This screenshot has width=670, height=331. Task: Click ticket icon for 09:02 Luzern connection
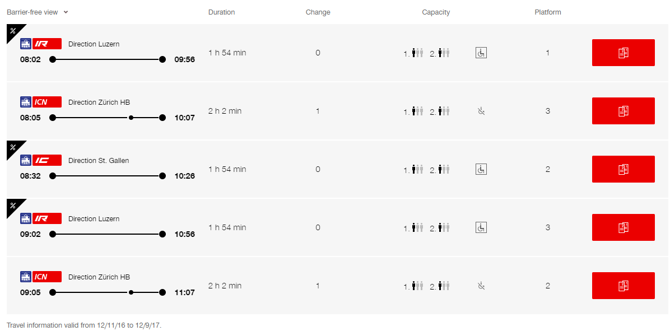pyautogui.click(x=623, y=227)
